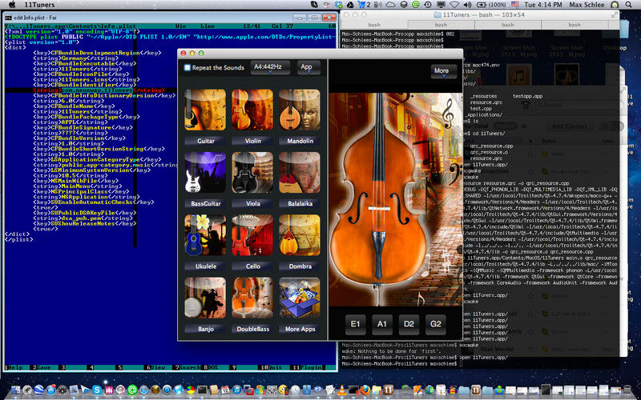
Task: Choose the Mandolin instrument icon
Action: [x=300, y=110]
